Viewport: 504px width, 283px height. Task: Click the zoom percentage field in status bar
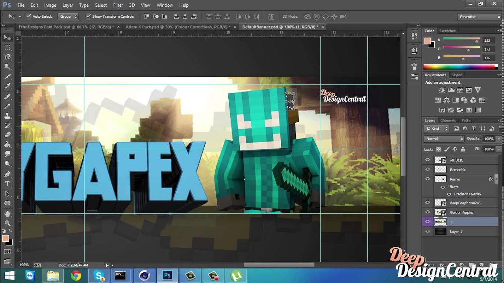(x=24, y=265)
